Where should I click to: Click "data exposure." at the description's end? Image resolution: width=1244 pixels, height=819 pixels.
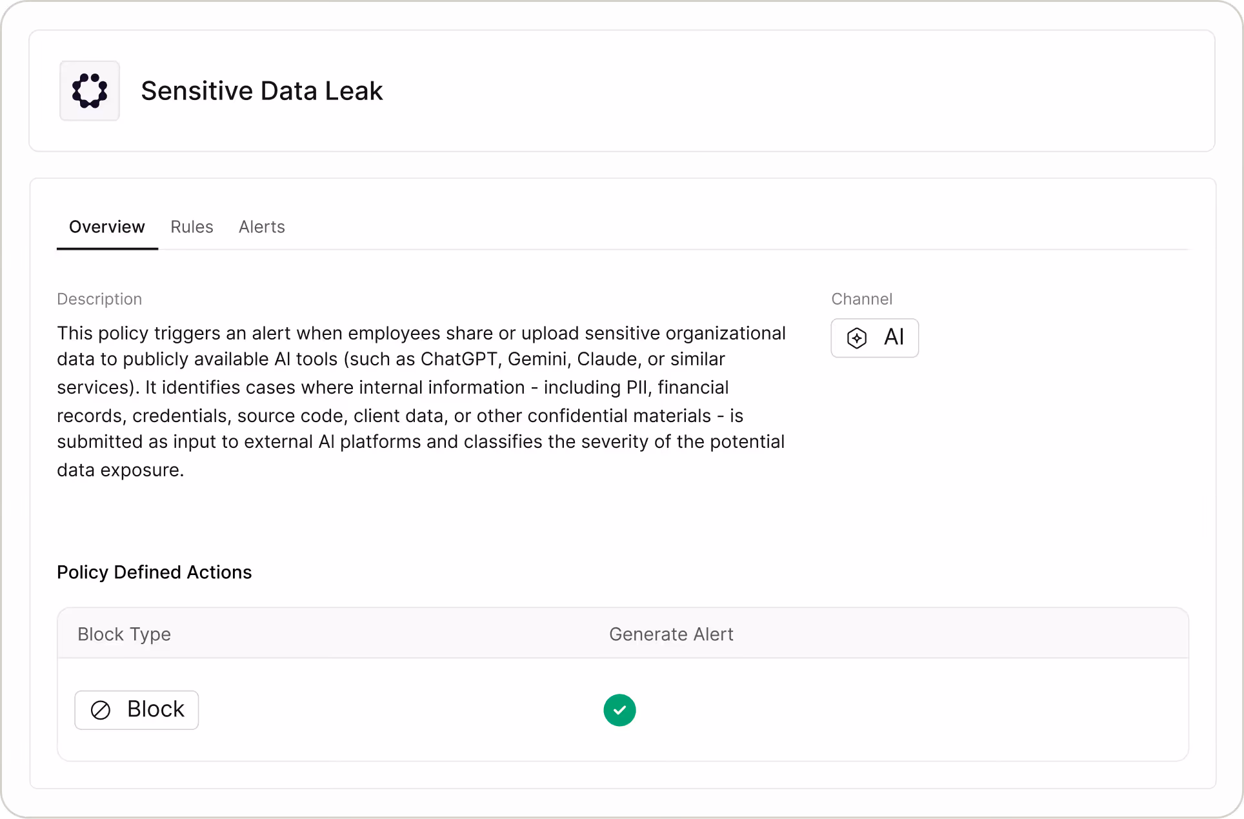pos(120,470)
